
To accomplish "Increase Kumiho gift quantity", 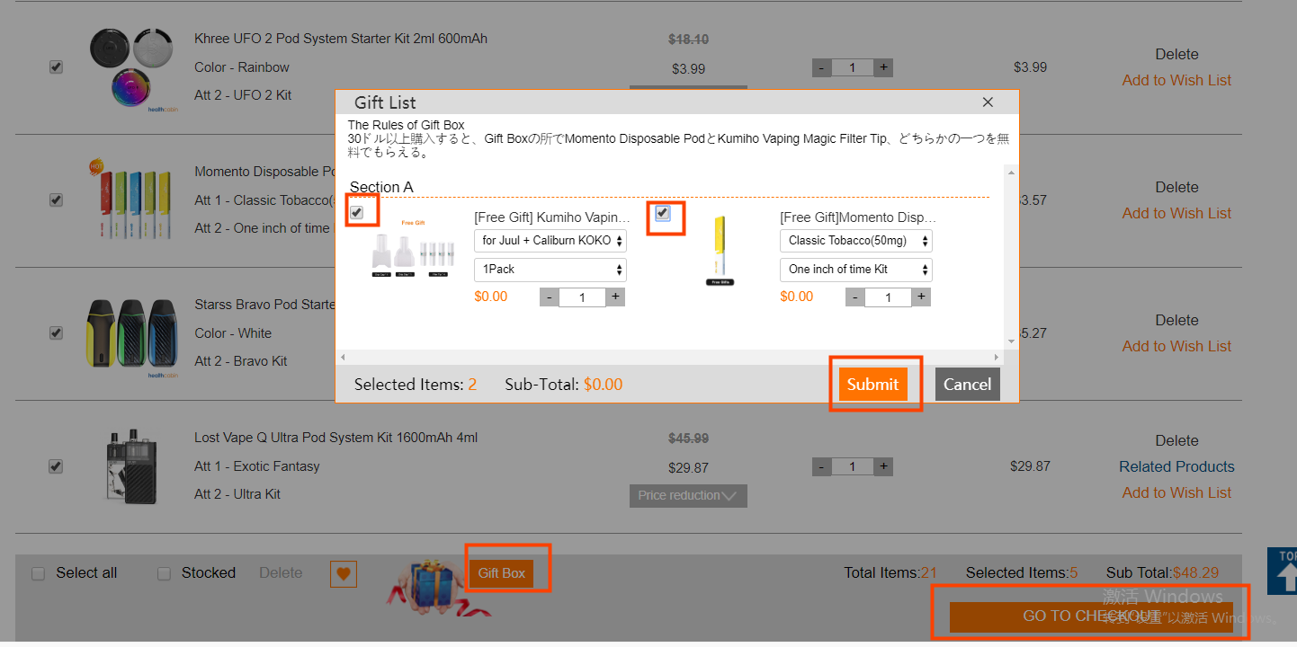I will coord(615,297).
